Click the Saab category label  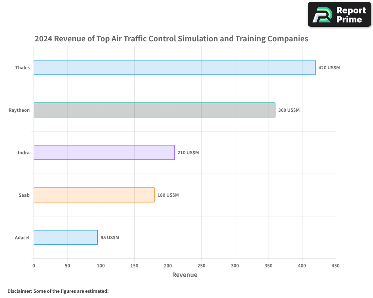(x=23, y=195)
